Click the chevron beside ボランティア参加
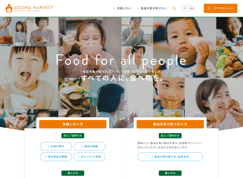The height and width of the screenshot is (178, 243). click(x=78, y=157)
